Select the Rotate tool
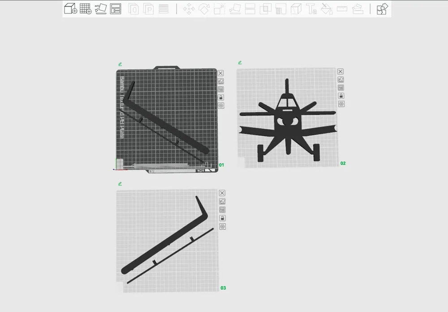 (204, 9)
